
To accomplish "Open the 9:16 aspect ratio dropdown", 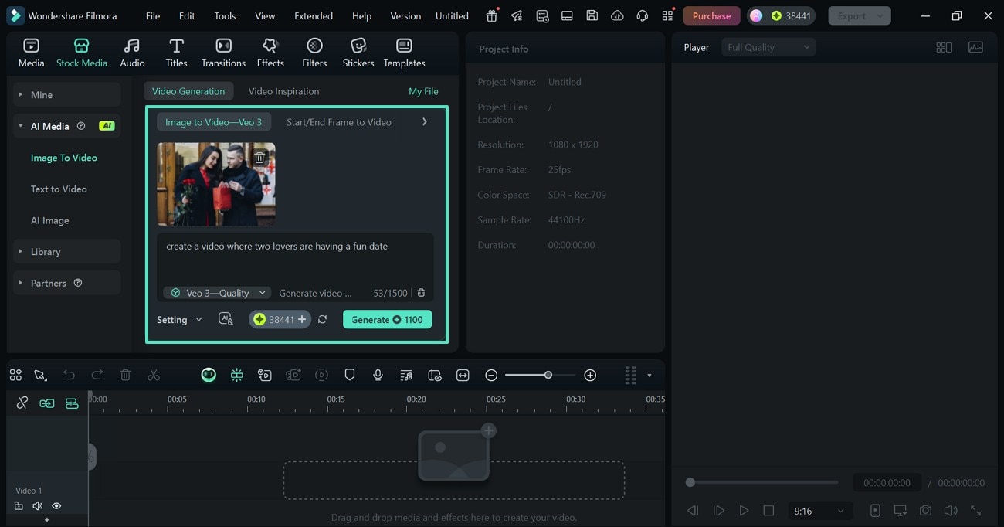I will coord(819,511).
